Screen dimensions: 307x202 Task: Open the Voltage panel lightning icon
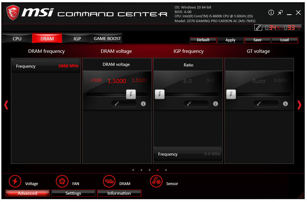click(15, 181)
